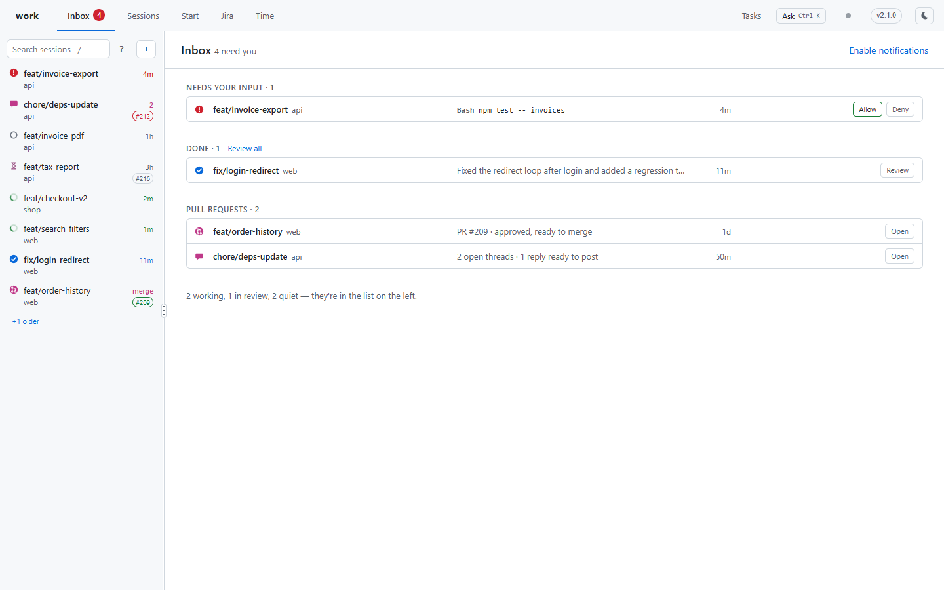944x590 pixels.
Task: Allow the npm test command
Action: (867, 109)
